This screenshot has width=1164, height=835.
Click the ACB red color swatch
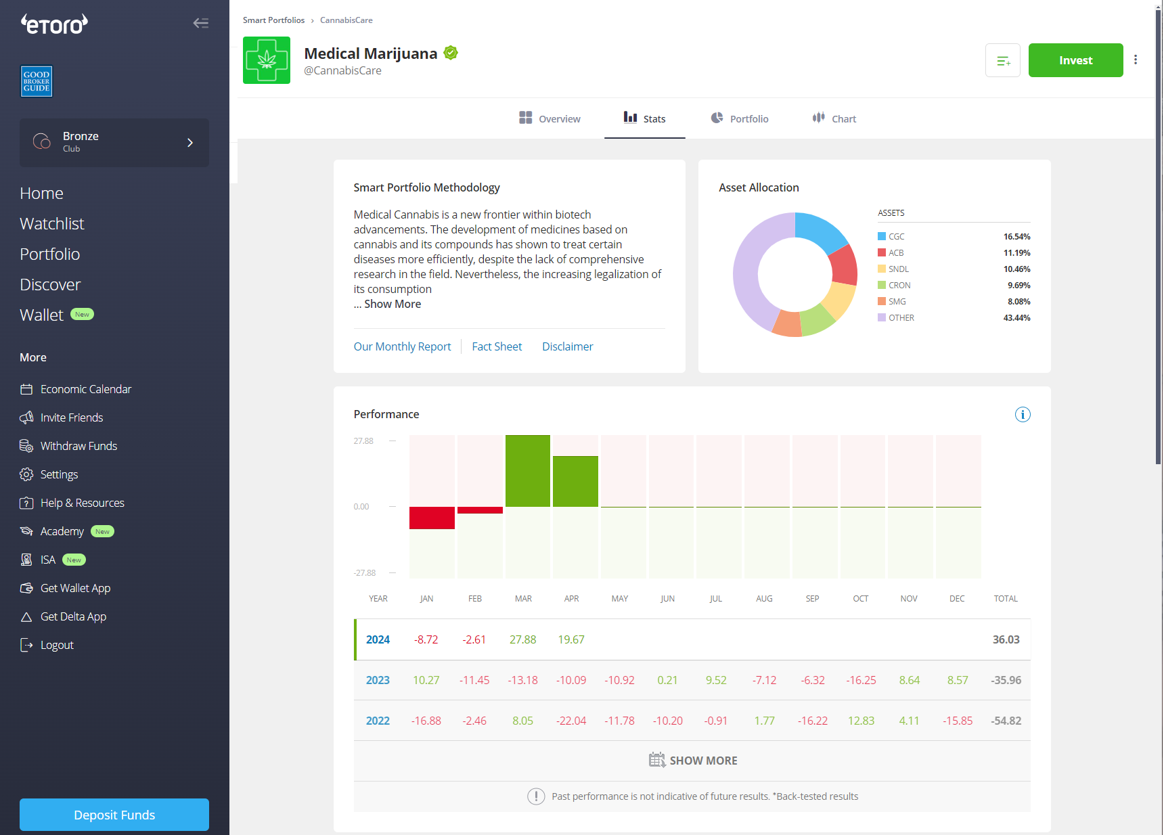(x=882, y=252)
